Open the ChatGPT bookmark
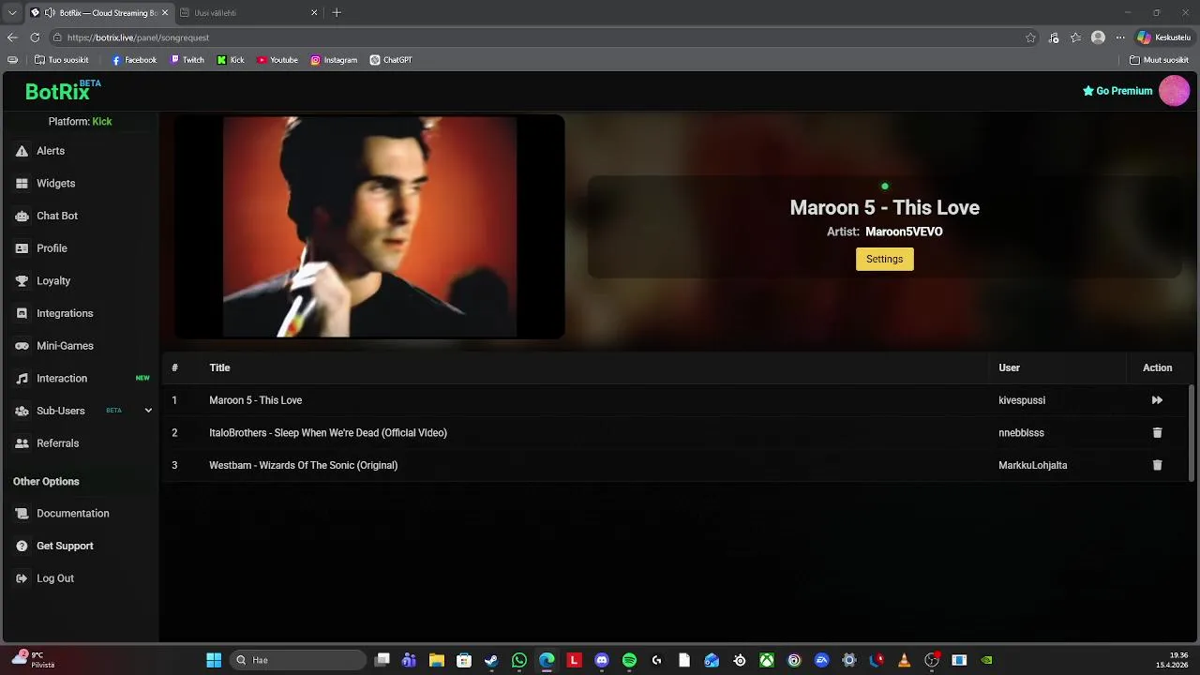1200x675 pixels. (391, 60)
